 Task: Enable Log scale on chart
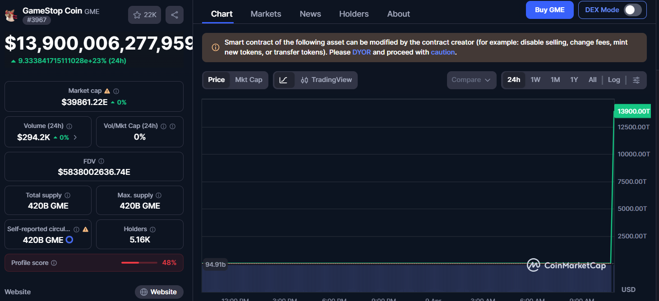coord(614,80)
